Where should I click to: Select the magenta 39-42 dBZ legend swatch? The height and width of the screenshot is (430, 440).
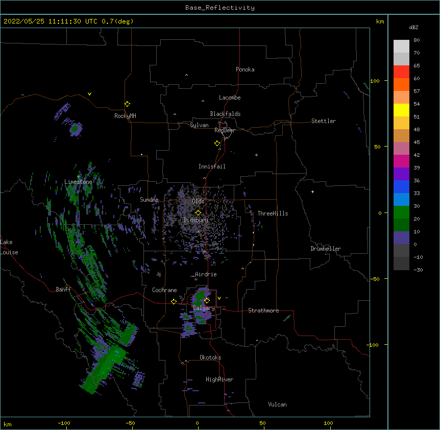(x=401, y=161)
